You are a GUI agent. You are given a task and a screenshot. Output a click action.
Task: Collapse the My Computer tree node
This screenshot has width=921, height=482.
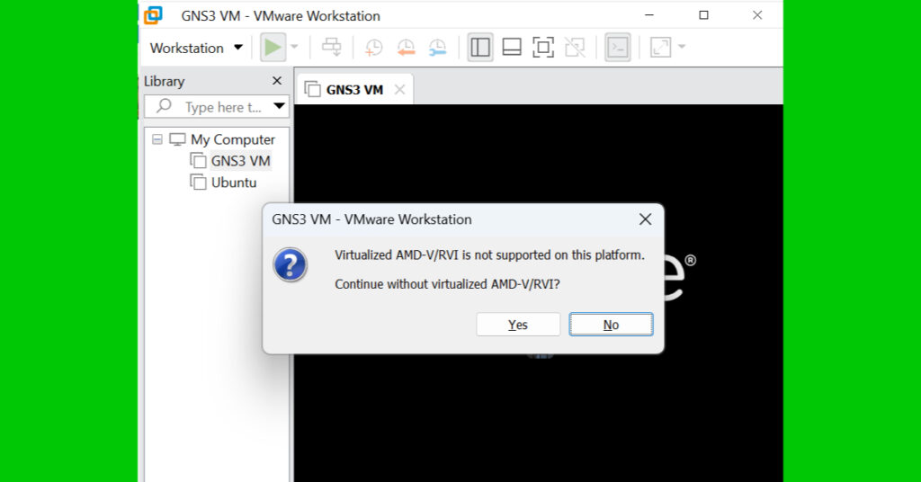(x=156, y=139)
